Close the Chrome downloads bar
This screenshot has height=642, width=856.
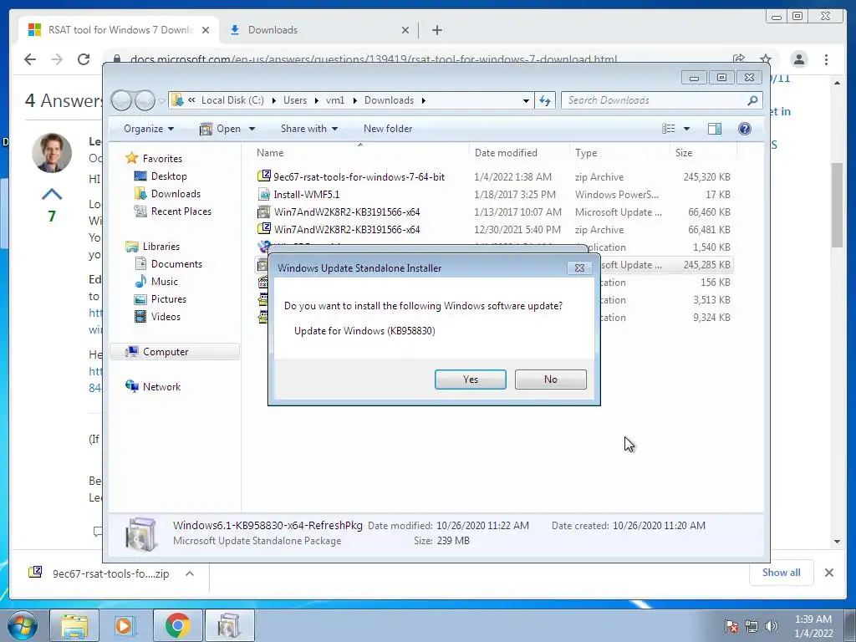pos(828,573)
